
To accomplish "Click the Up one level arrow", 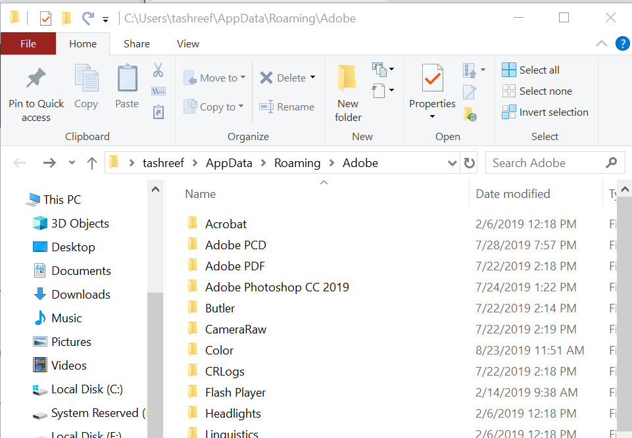I will 92,163.
